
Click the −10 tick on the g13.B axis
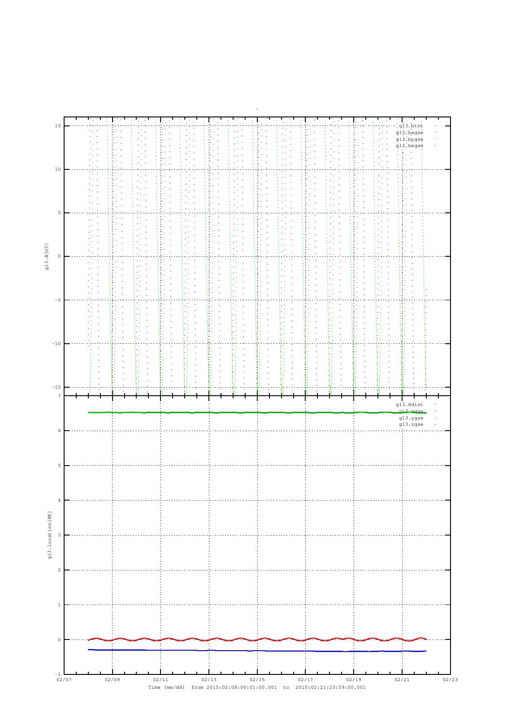coord(56,344)
